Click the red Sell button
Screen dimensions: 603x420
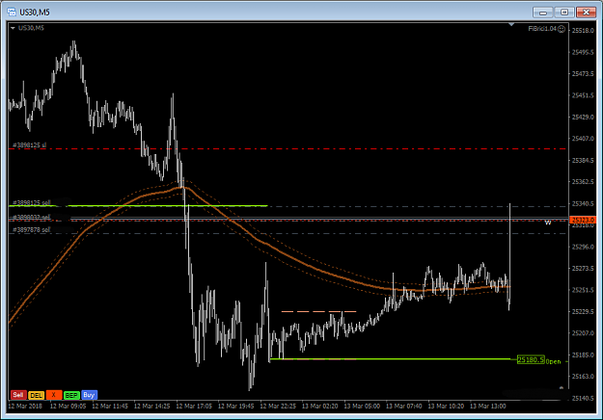tap(18, 395)
